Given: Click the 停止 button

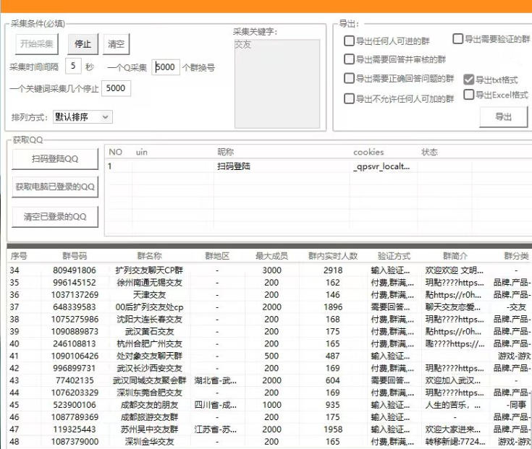Looking at the screenshot, I should [83, 44].
